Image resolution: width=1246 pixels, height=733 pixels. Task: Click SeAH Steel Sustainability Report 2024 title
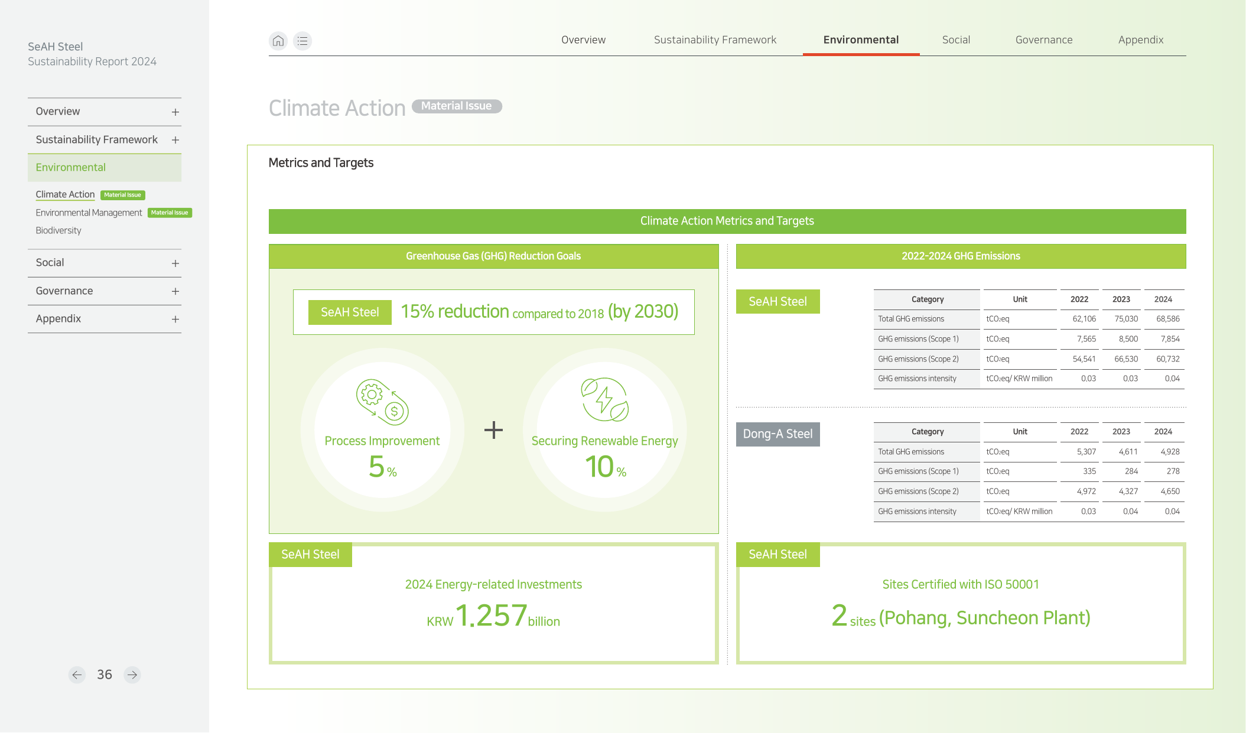pyautogui.click(x=92, y=54)
